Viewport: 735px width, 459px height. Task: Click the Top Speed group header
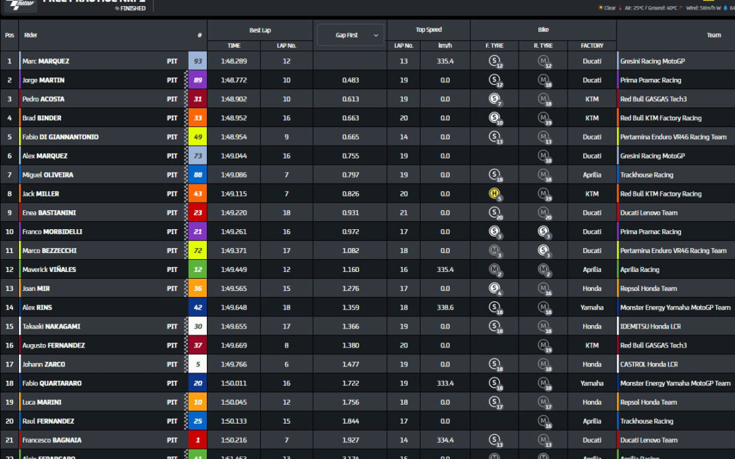click(429, 30)
